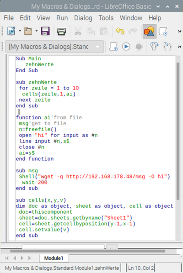Go to last module tab arrow
This screenshot has width=183, height=273.
coord(30,258)
